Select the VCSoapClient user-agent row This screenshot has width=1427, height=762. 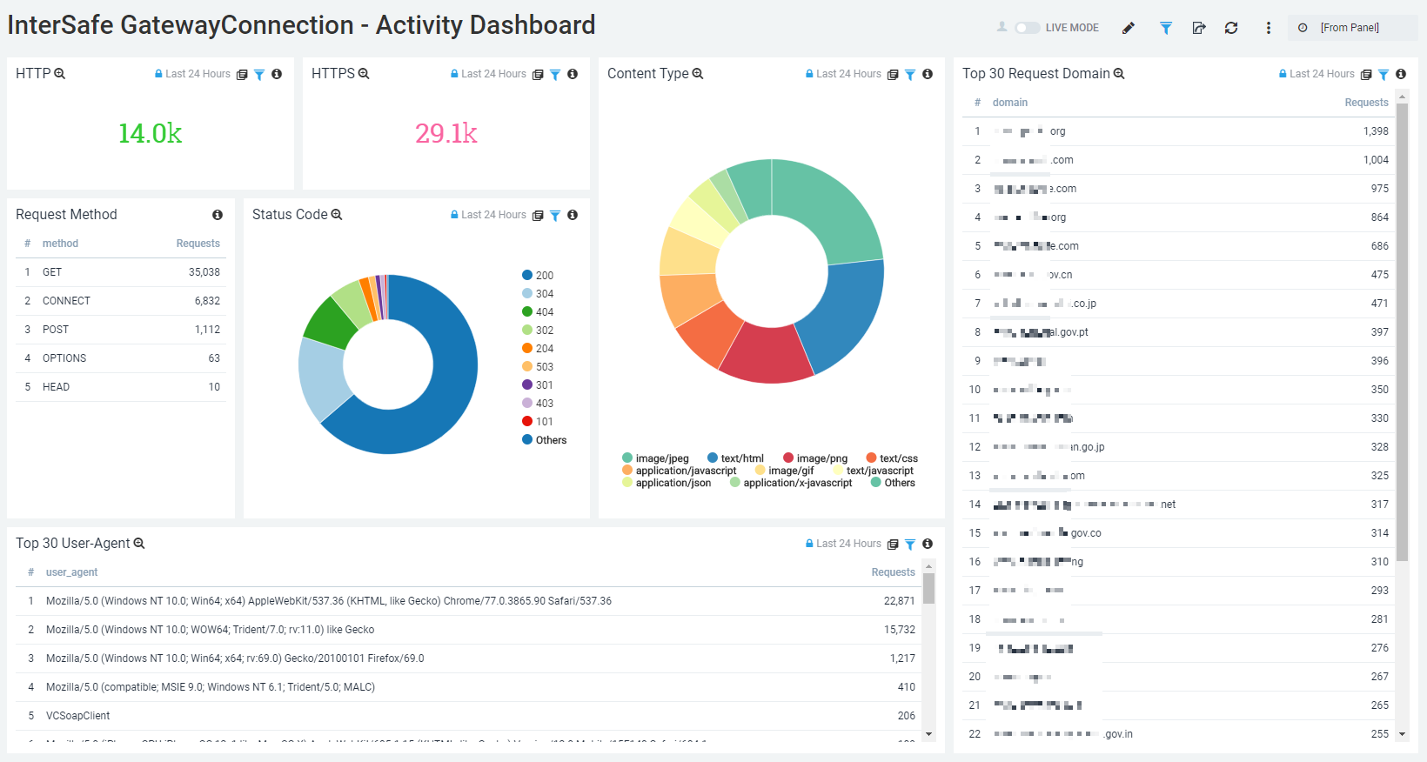point(468,716)
